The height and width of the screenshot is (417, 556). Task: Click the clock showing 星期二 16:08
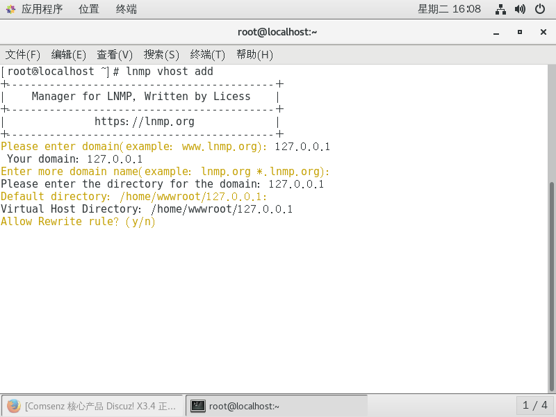[x=449, y=9]
